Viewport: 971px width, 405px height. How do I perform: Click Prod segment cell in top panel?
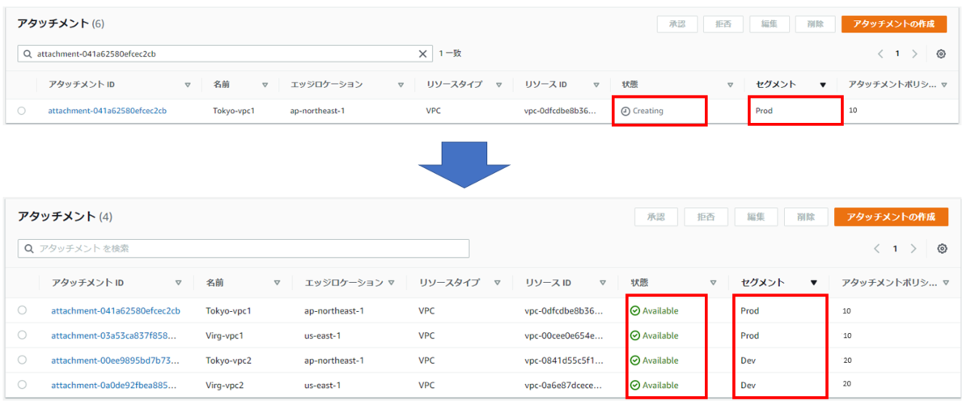764,111
